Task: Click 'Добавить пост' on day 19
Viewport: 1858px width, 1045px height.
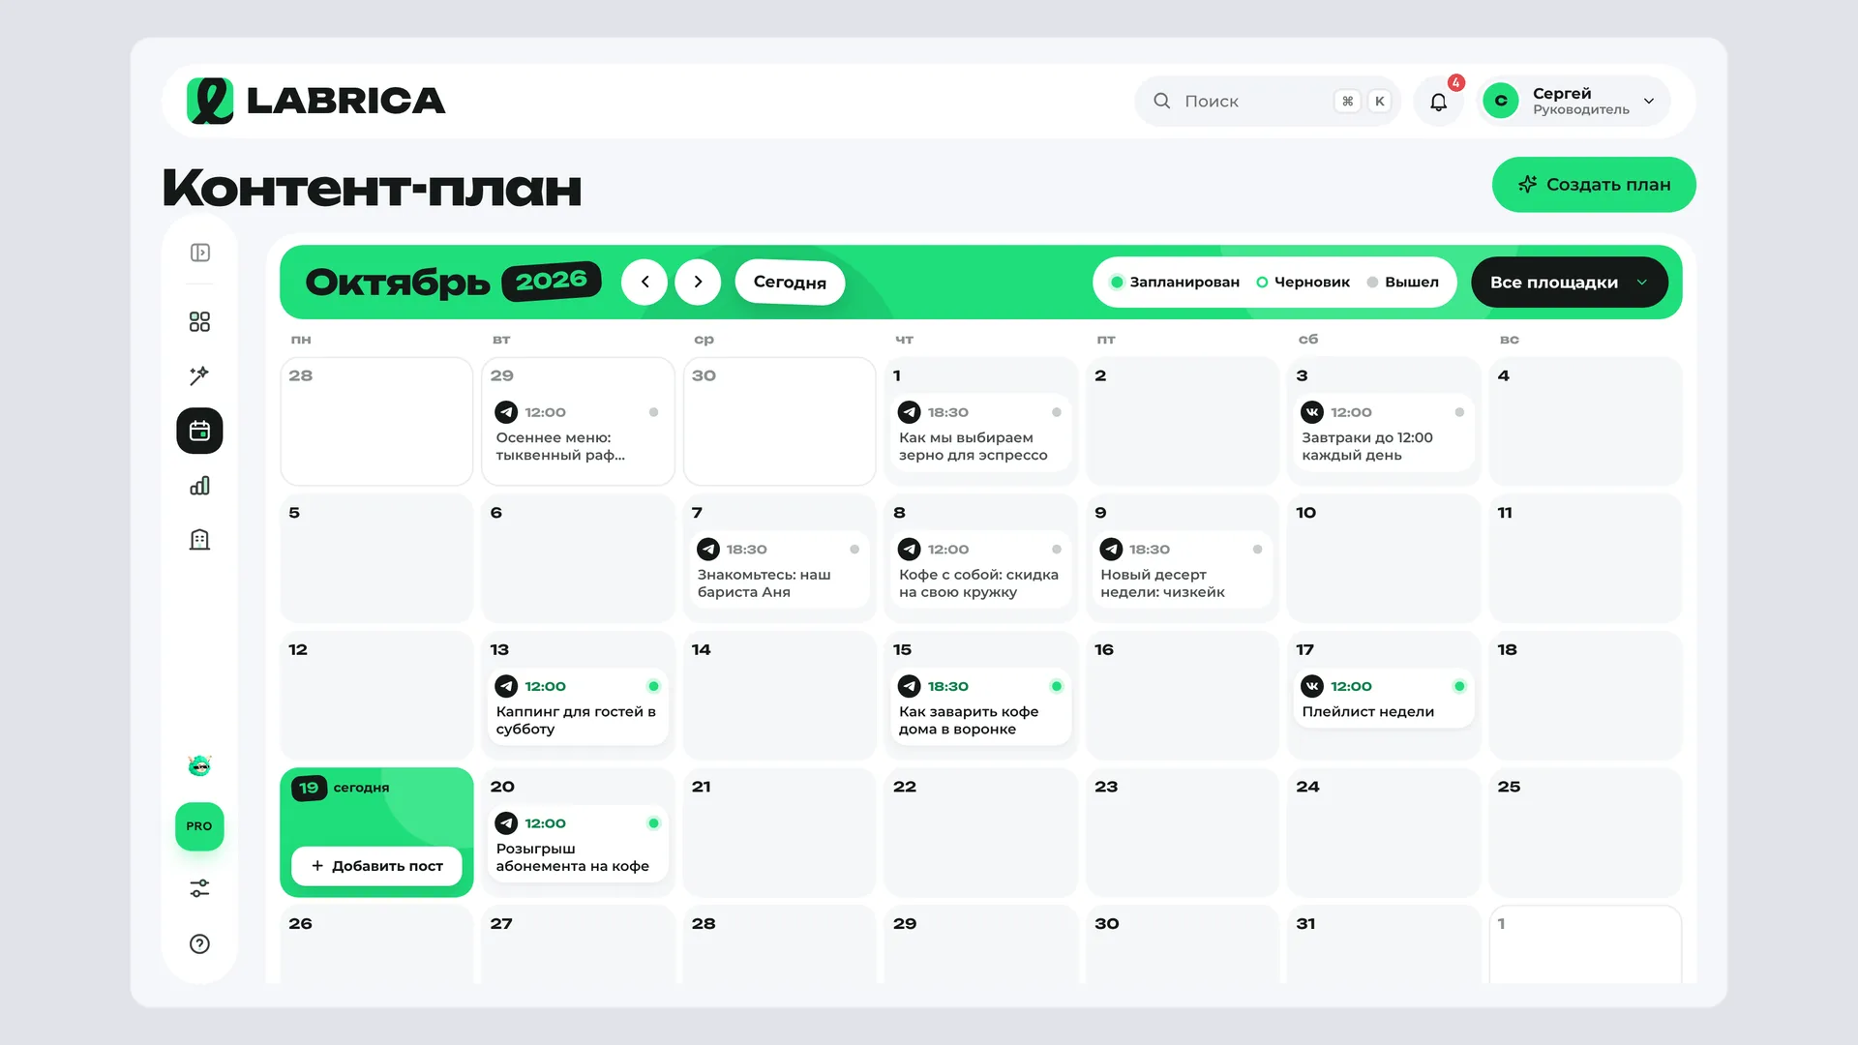Action: 376,866
